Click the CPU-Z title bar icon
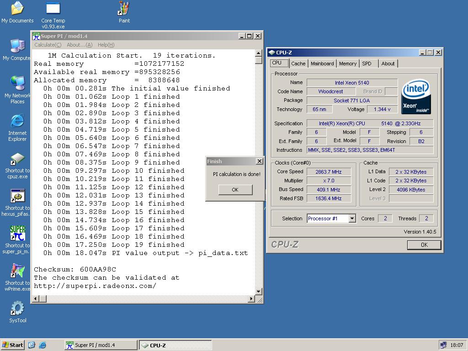Screen dimensions: 468x351 271,53
